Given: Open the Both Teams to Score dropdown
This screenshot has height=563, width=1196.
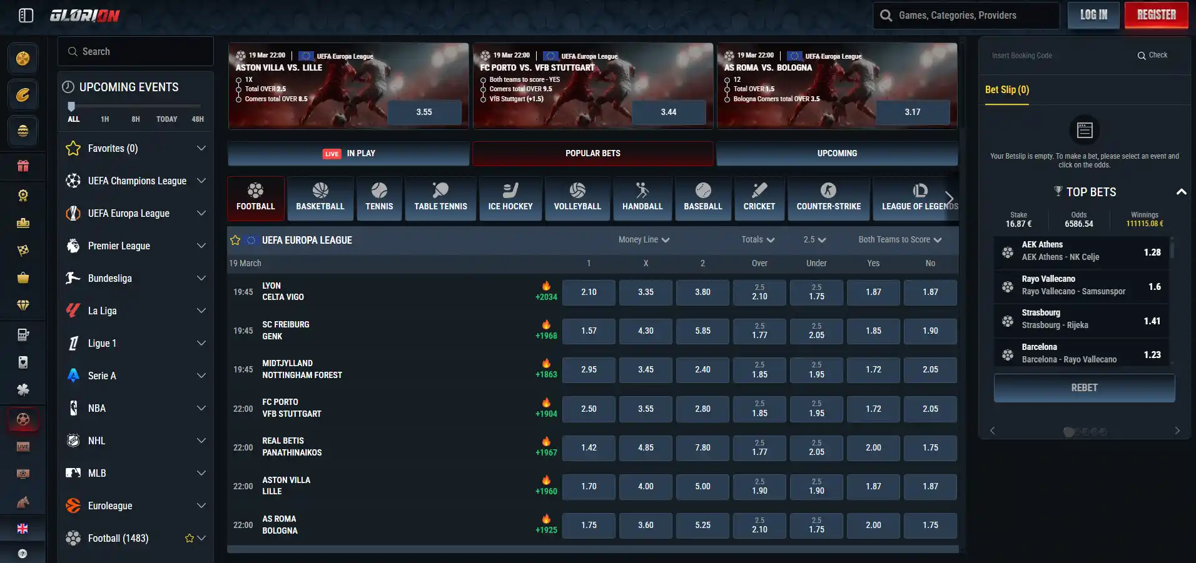Looking at the screenshot, I should coord(900,239).
